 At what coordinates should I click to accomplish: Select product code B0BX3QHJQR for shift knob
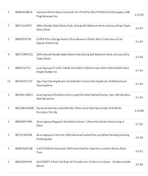pos(24,149)
